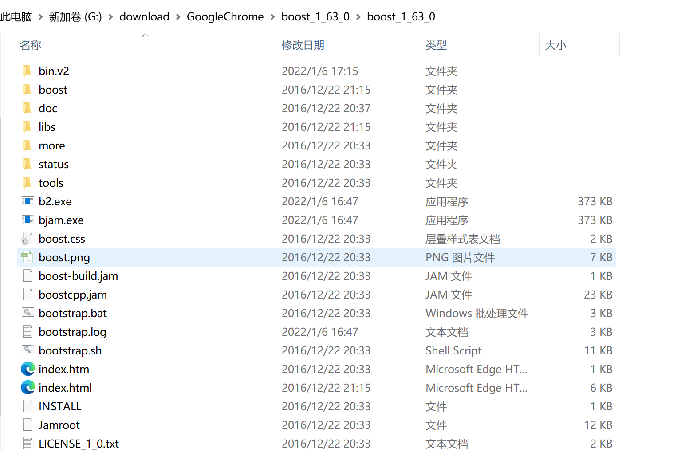
Task: Click the sort arrow above 名称 column
Action: coord(145,35)
